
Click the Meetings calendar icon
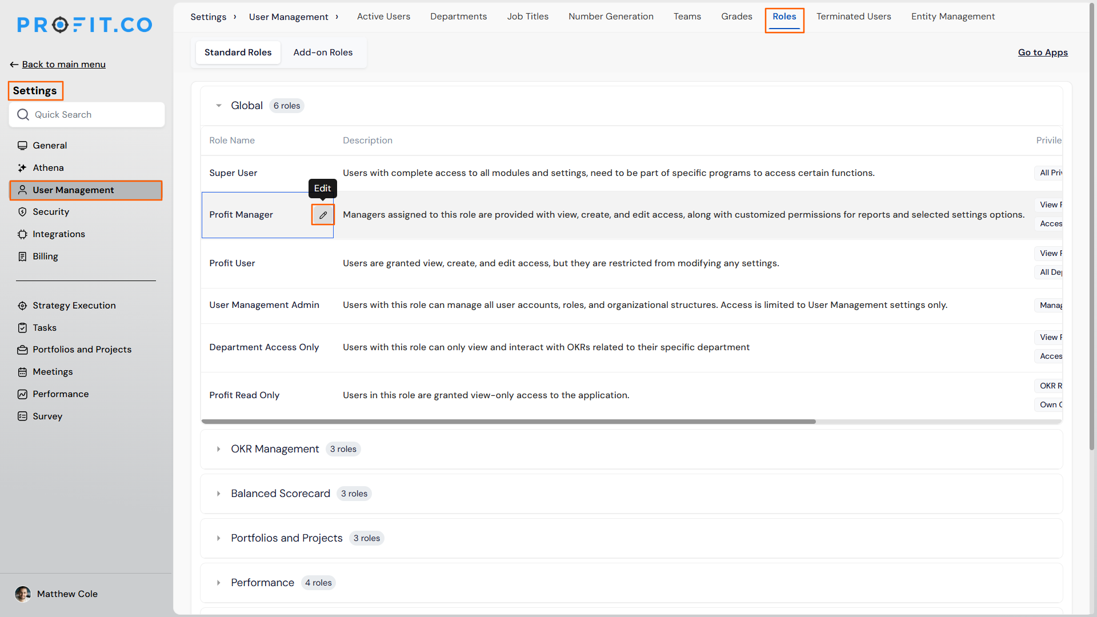pos(22,372)
